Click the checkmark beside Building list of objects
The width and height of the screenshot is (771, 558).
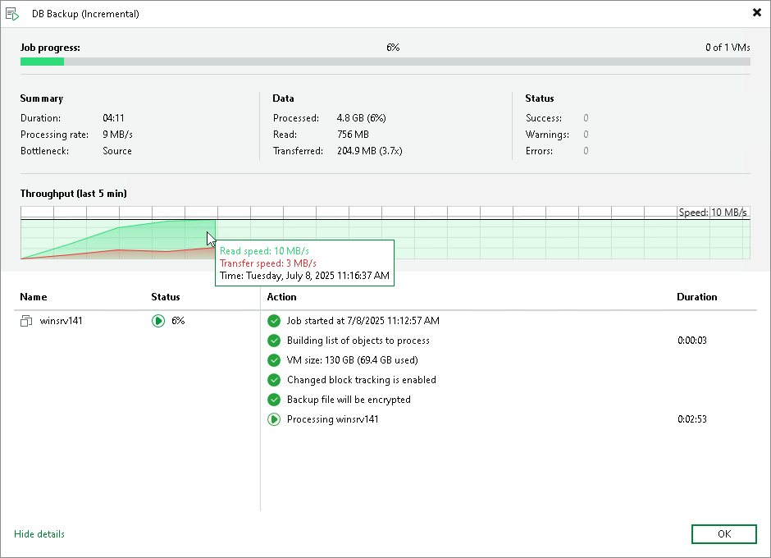click(x=274, y=341)
